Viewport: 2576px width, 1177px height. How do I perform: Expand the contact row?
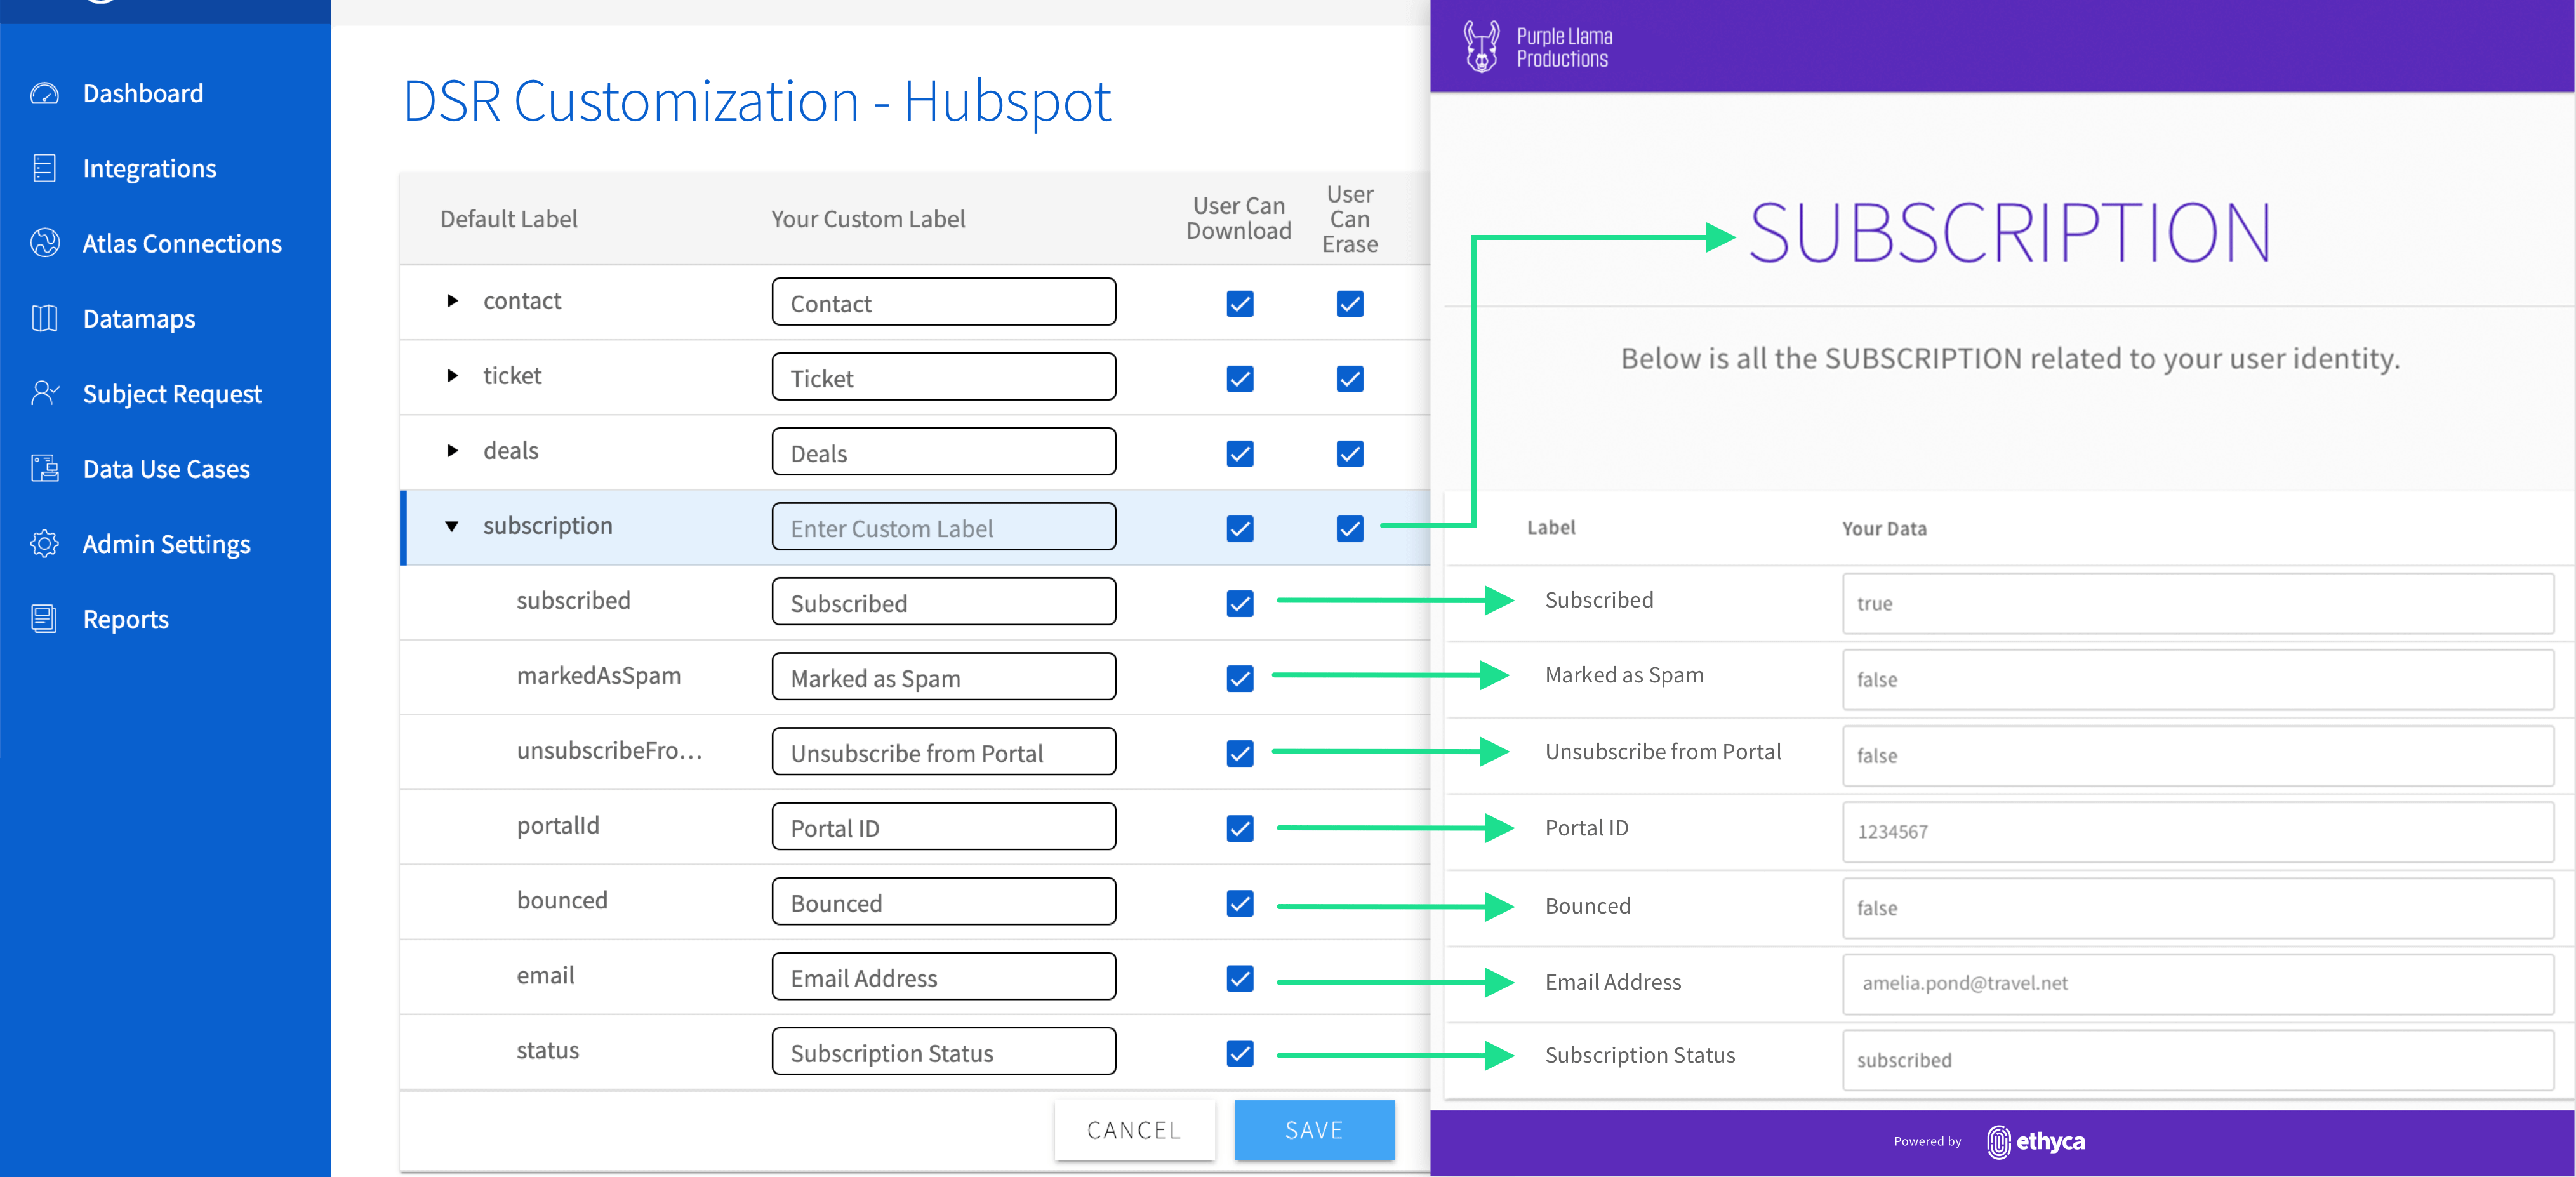452,301
